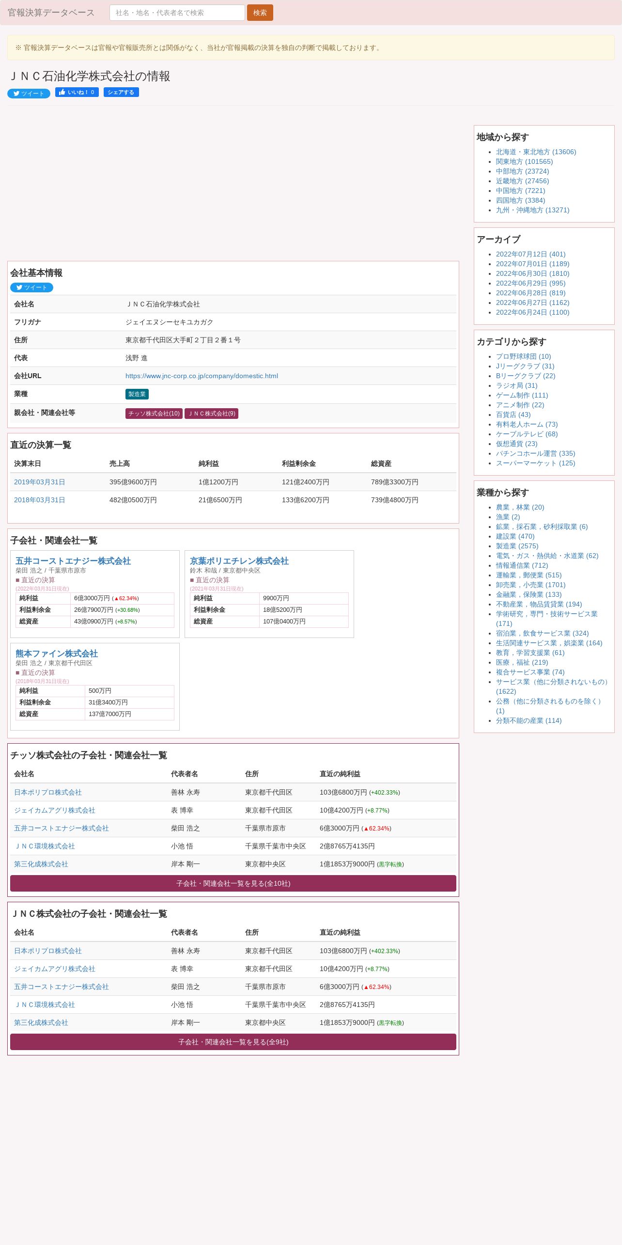Image resolution: width=622 pixels, height=1245 pixels.
Task: Click the 製造業 industry tag
Action: point(137,394)
